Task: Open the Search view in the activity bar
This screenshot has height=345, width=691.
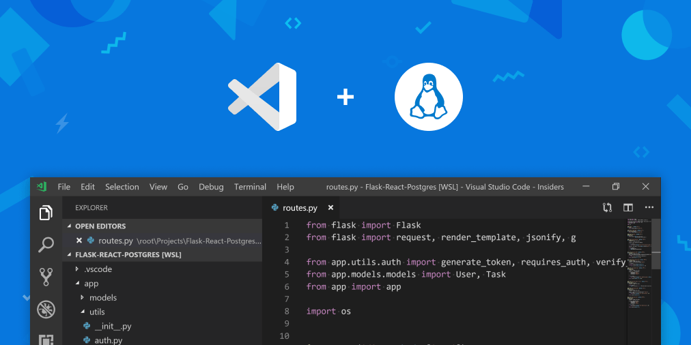Action: (46, 245)
